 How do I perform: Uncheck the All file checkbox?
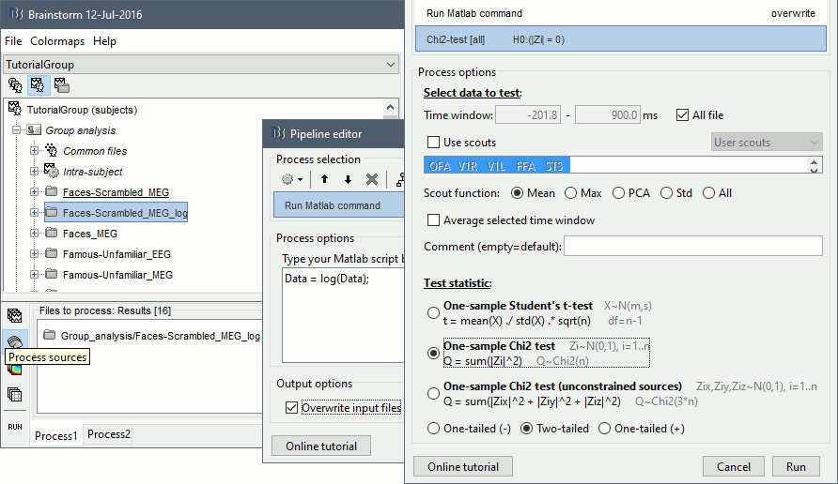683,115
